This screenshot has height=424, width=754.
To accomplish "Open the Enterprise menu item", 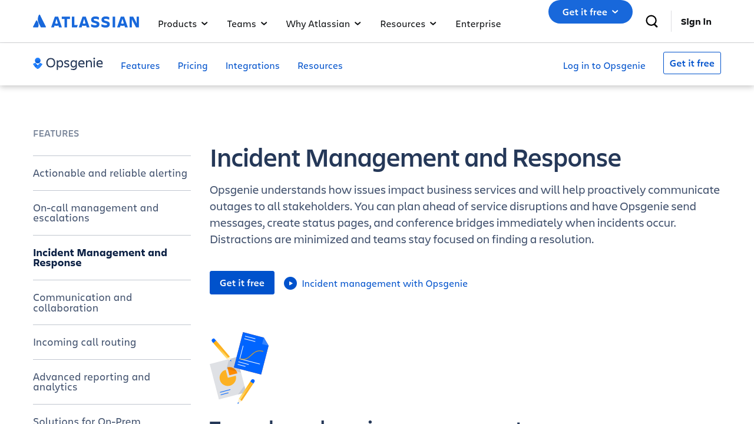I will [x=478, y=24].
